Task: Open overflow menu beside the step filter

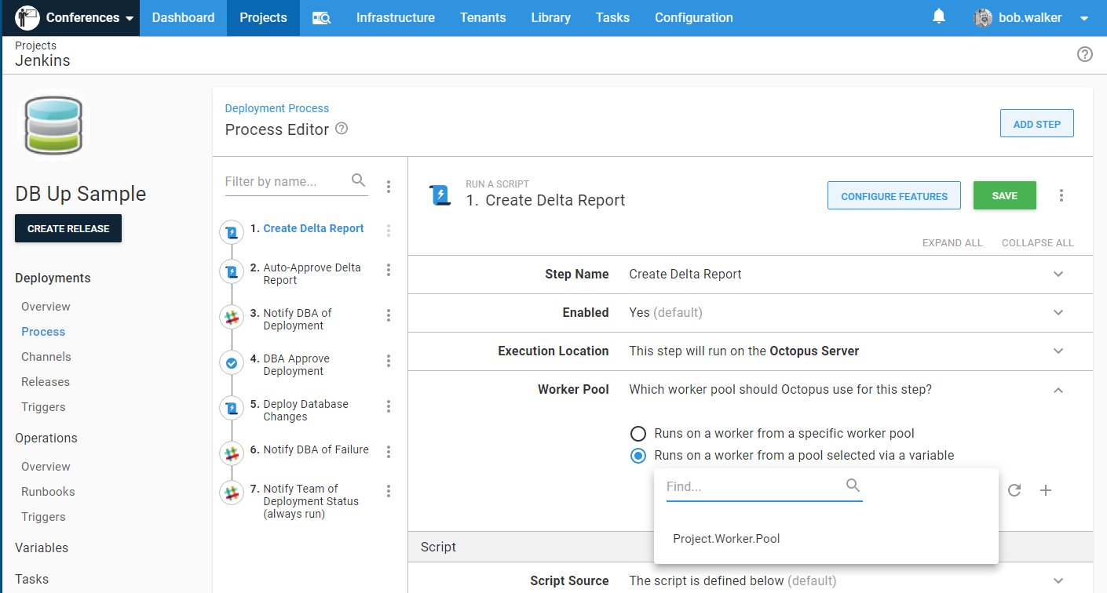Action: [389, 187]
